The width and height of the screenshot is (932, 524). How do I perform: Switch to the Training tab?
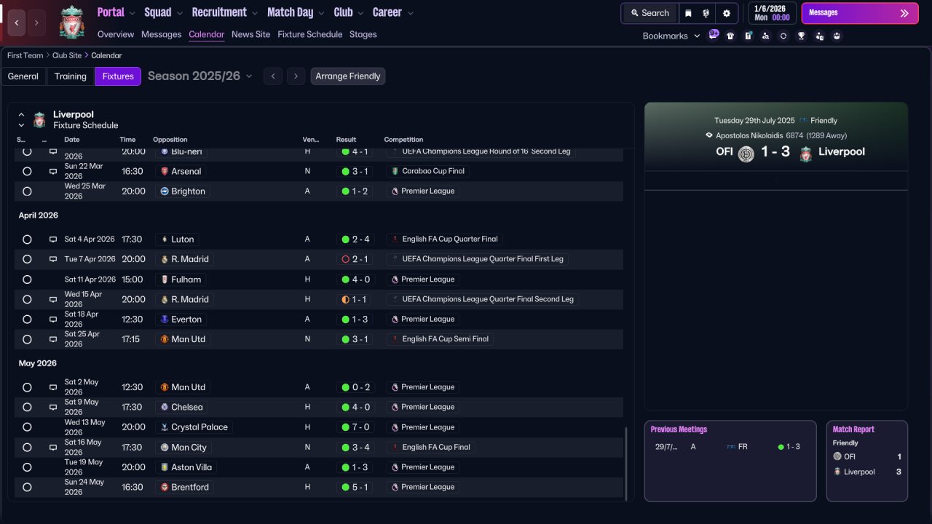point(71,76)
